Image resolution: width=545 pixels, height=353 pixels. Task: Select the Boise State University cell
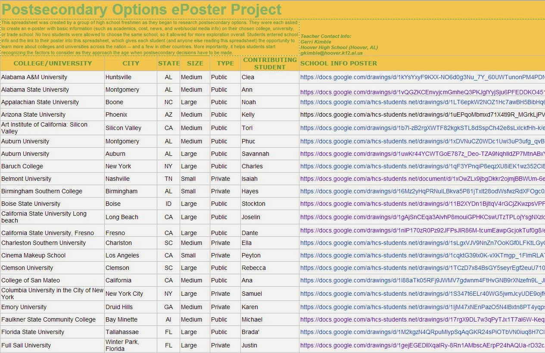(52, 204)
